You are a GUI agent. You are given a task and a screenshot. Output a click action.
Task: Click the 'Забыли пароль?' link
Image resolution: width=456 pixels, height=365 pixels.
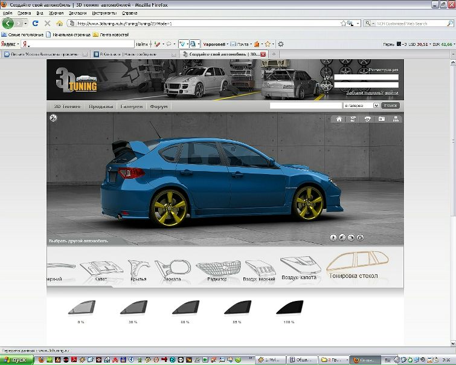pyautogui.click(x=365, y=92)
